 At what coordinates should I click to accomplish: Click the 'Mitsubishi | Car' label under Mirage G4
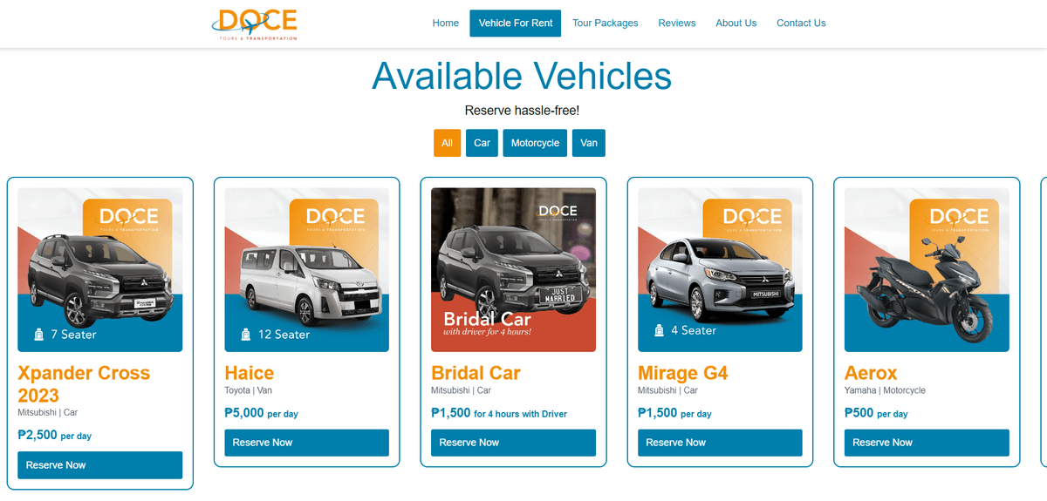pyautogui.click(x=667, y=390)
